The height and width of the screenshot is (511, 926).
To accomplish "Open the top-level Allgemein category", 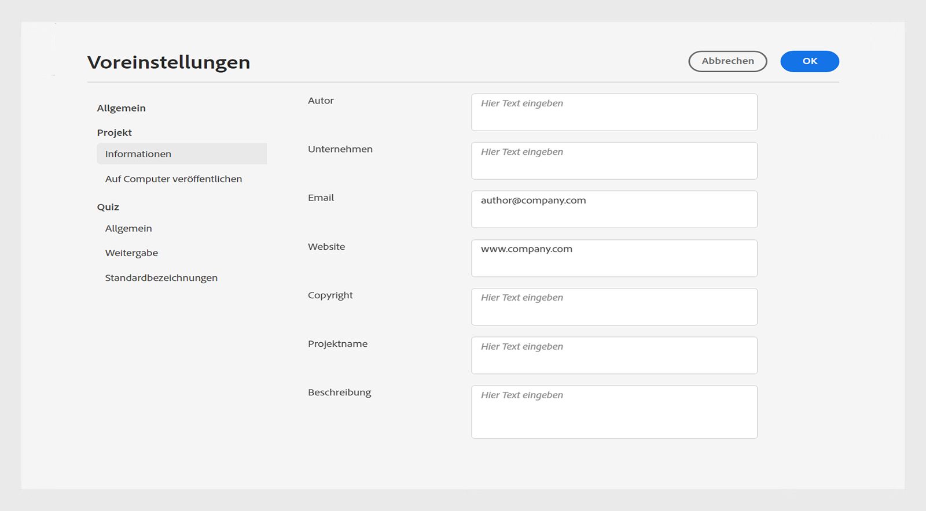I will pos(122,108).
